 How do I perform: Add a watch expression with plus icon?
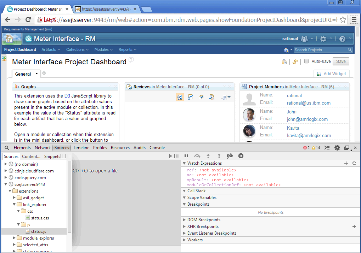pyautogui.click(x=346, y=163)
